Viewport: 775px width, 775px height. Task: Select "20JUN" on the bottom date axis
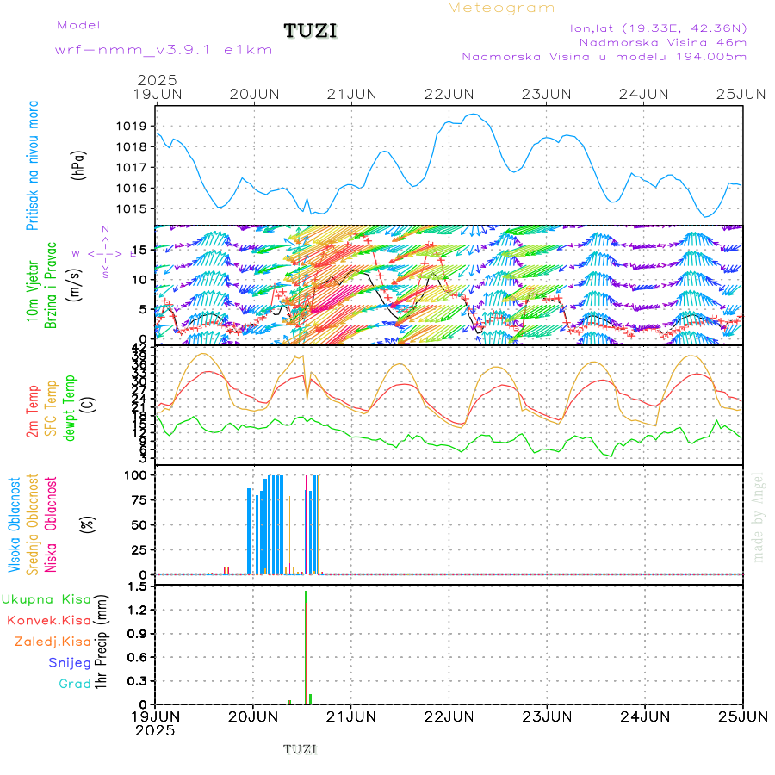(x=253, y=717)
